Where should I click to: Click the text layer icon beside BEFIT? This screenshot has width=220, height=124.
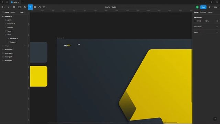point(5,20)
